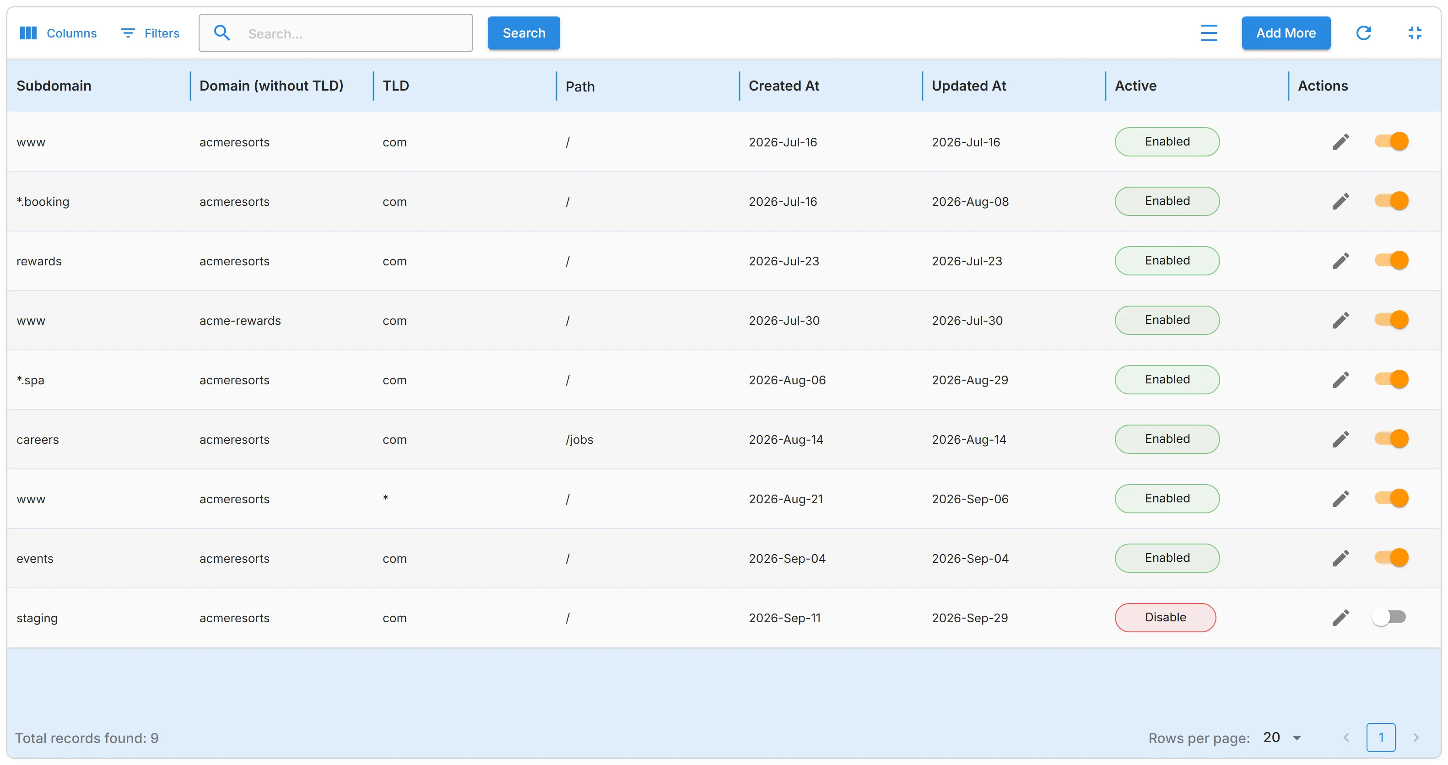Toggle the *.spa row switch

tap(1391, 379)
